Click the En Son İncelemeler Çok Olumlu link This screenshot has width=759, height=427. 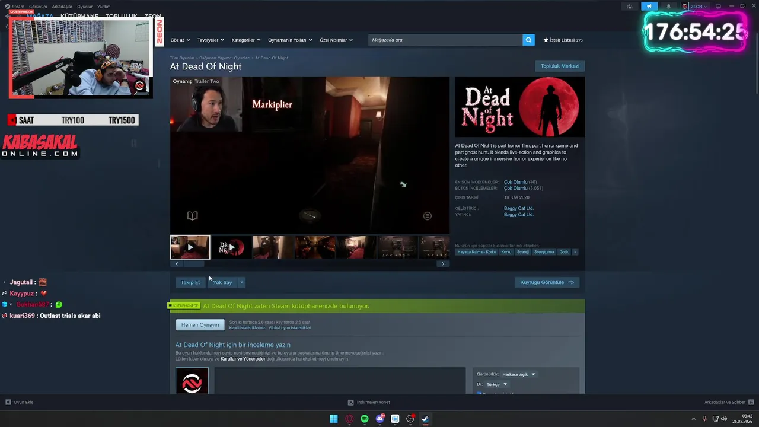[516, 182]
